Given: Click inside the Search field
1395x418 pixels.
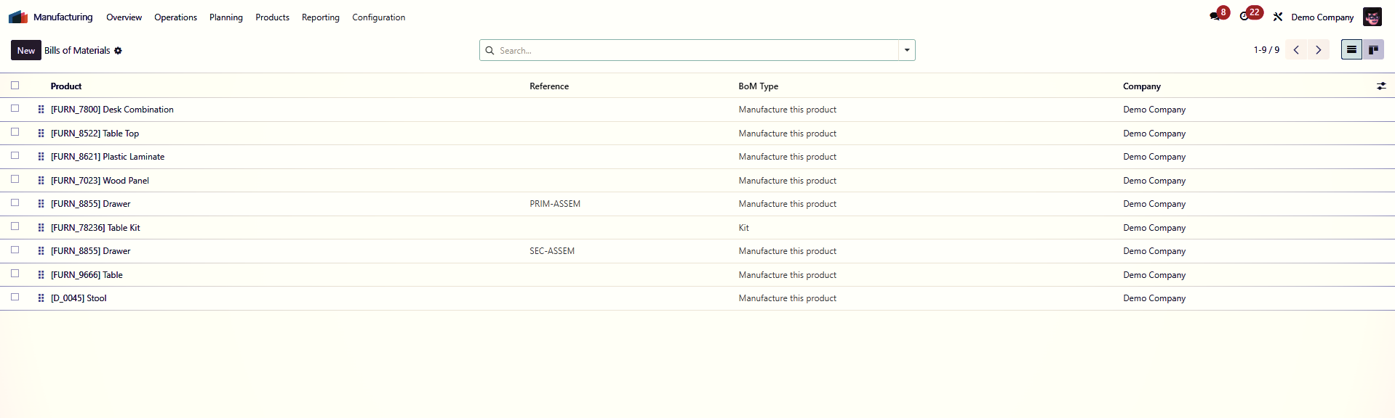Looking at the screenshot, I should [691, 50].
